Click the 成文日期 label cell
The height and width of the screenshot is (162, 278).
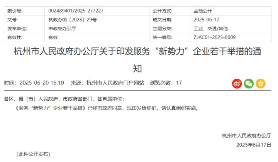point(170,20)
